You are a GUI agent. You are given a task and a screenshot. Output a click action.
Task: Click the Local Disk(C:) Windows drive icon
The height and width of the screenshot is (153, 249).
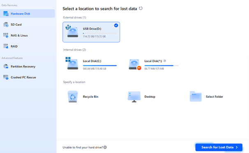[x=72, y=63]
